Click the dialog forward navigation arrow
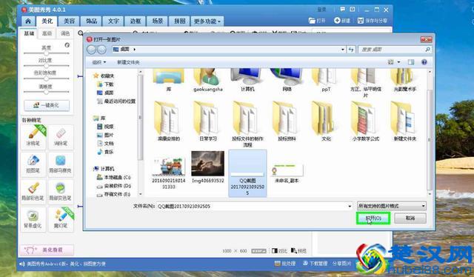The image size is (474, 277). 101,50
